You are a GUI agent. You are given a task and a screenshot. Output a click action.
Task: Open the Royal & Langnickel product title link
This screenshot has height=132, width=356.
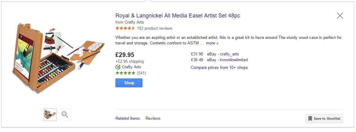point(178,16)
